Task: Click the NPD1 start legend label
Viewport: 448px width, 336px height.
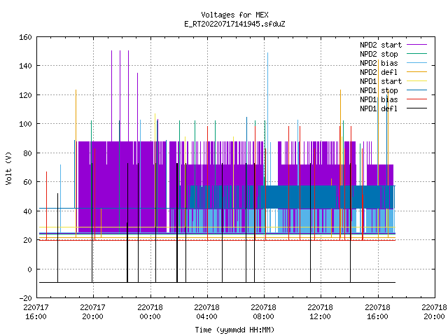Action: [x=381, y=81]
